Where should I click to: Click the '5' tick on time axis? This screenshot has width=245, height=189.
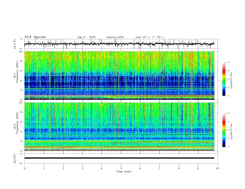click(x=121, y=168)
